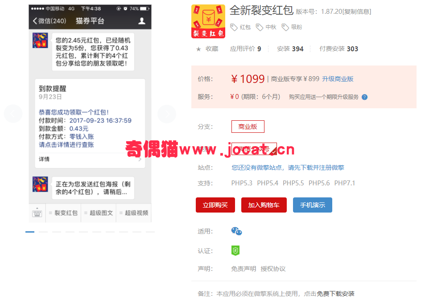Viewport: 421px width, 299px height.
Task: Select second carousel indicator dash
Action: tap(43, 232)
